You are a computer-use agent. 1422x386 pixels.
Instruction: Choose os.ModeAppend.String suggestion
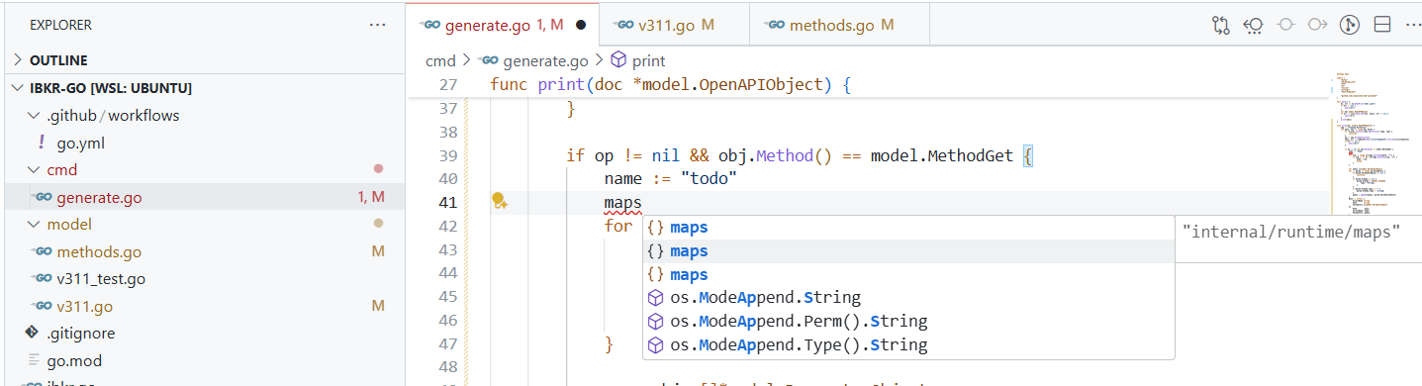908,297
